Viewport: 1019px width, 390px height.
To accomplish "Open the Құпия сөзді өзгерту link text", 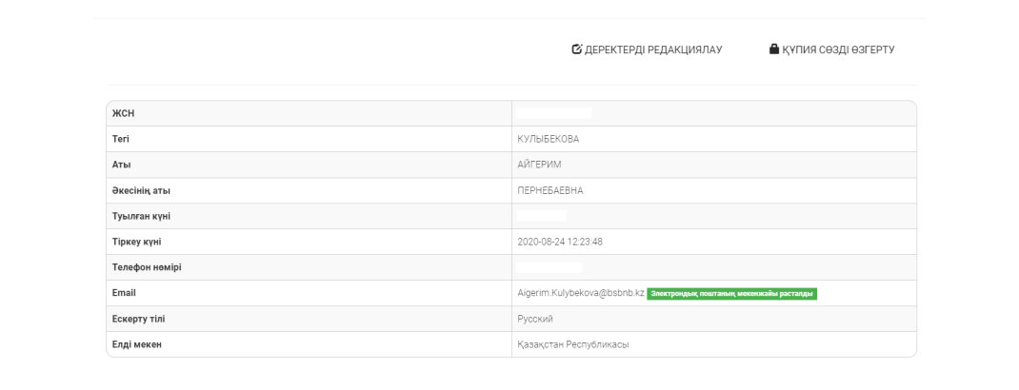I will pyautogui.click(x=838, y=49).
